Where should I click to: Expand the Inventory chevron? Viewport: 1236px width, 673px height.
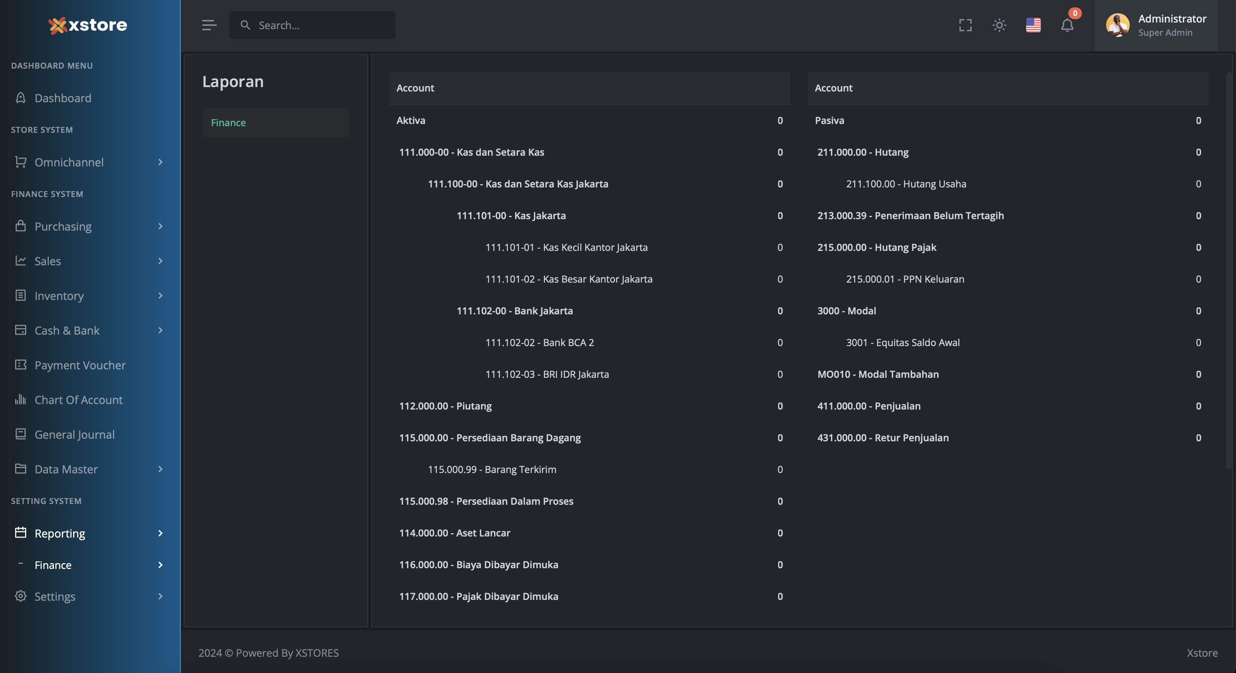pos(160,296)
